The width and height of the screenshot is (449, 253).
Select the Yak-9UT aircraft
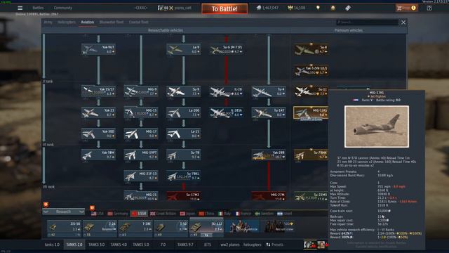(x=98, y=49)
